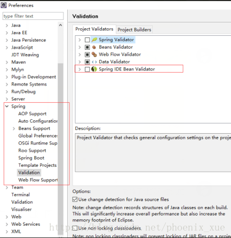
Task: Expand the Data Validator row
Action: [x=79, y=62]
